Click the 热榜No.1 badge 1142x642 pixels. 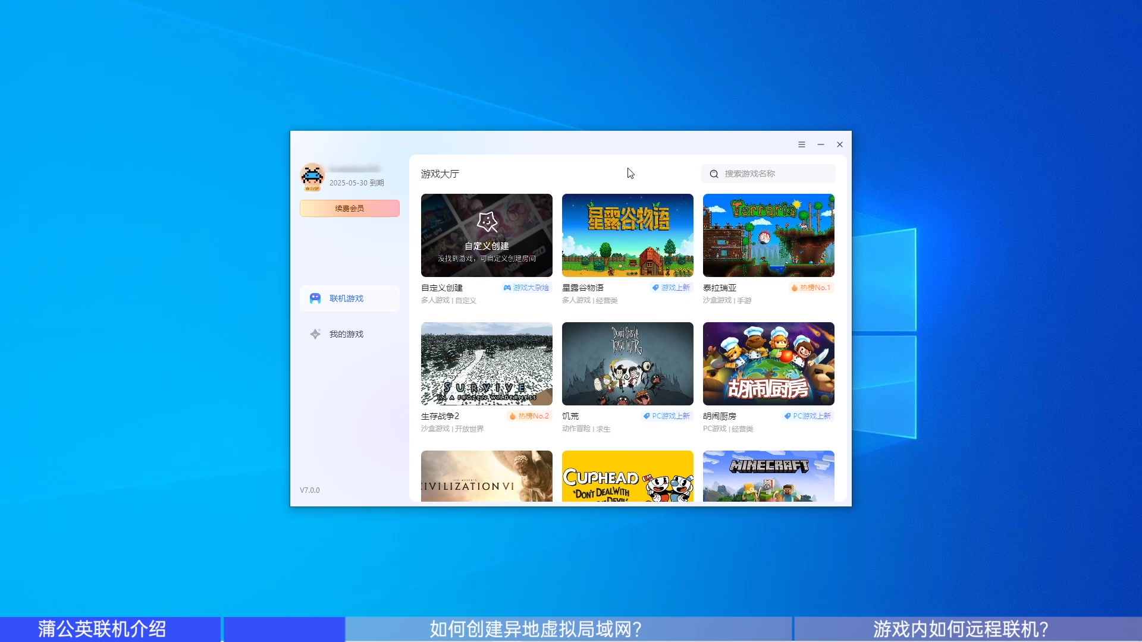coord(811,288)
